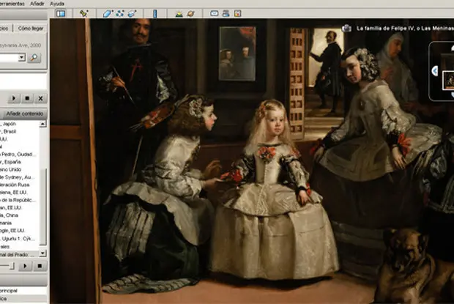Stop the search results tour

pos(27,98)
